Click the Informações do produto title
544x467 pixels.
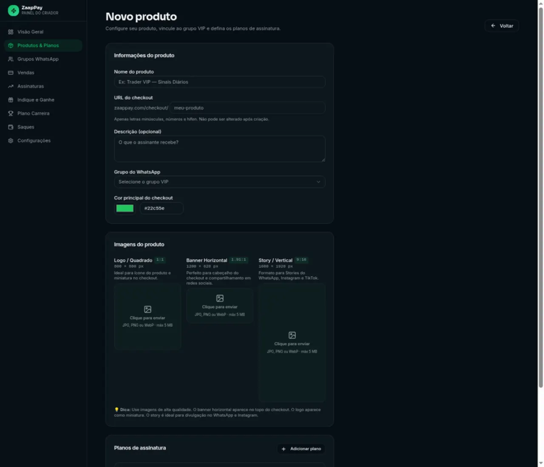[x=144, y=55]
